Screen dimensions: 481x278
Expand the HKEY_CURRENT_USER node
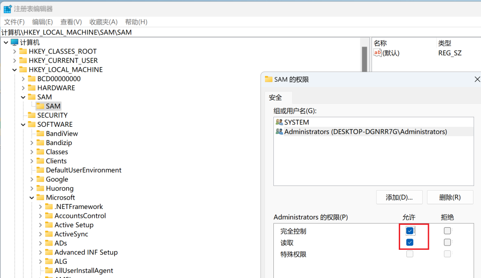[x=15, y=61]
